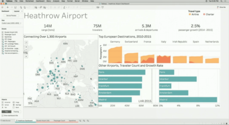Open the Format menu

click(70, 1)
